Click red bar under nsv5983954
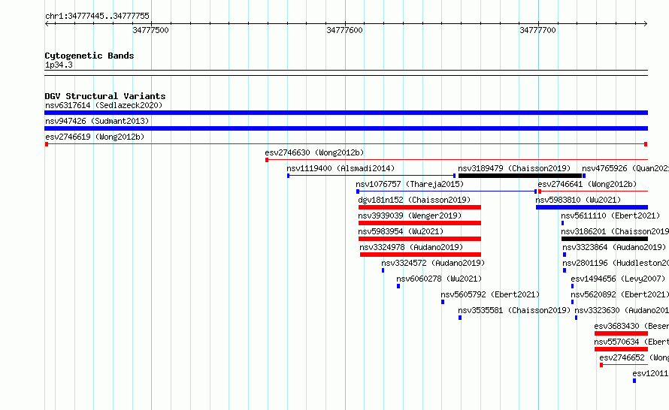669x410 pixels. click(x=420, y=239)
